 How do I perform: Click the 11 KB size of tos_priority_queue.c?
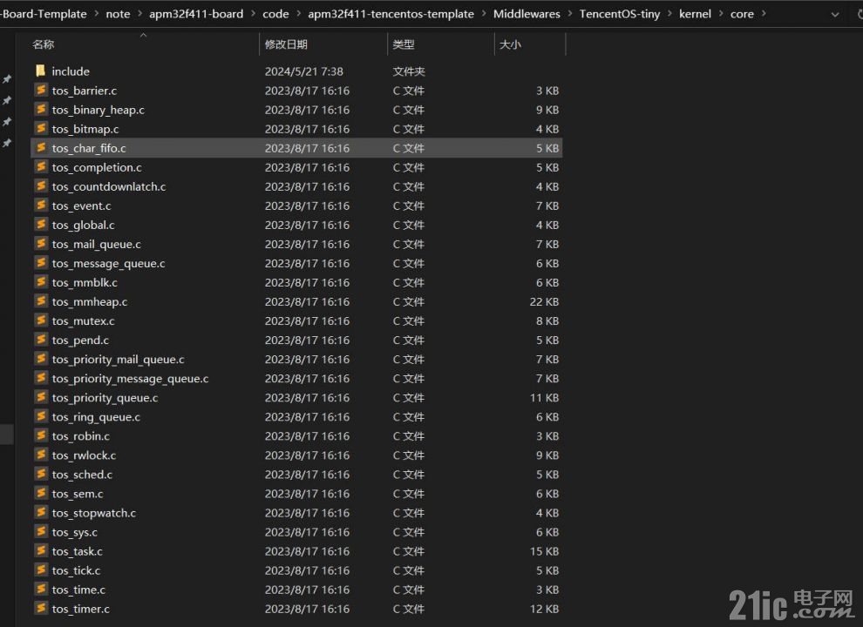544,398
